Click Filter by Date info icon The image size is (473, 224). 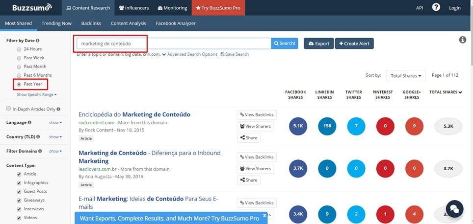38,41
